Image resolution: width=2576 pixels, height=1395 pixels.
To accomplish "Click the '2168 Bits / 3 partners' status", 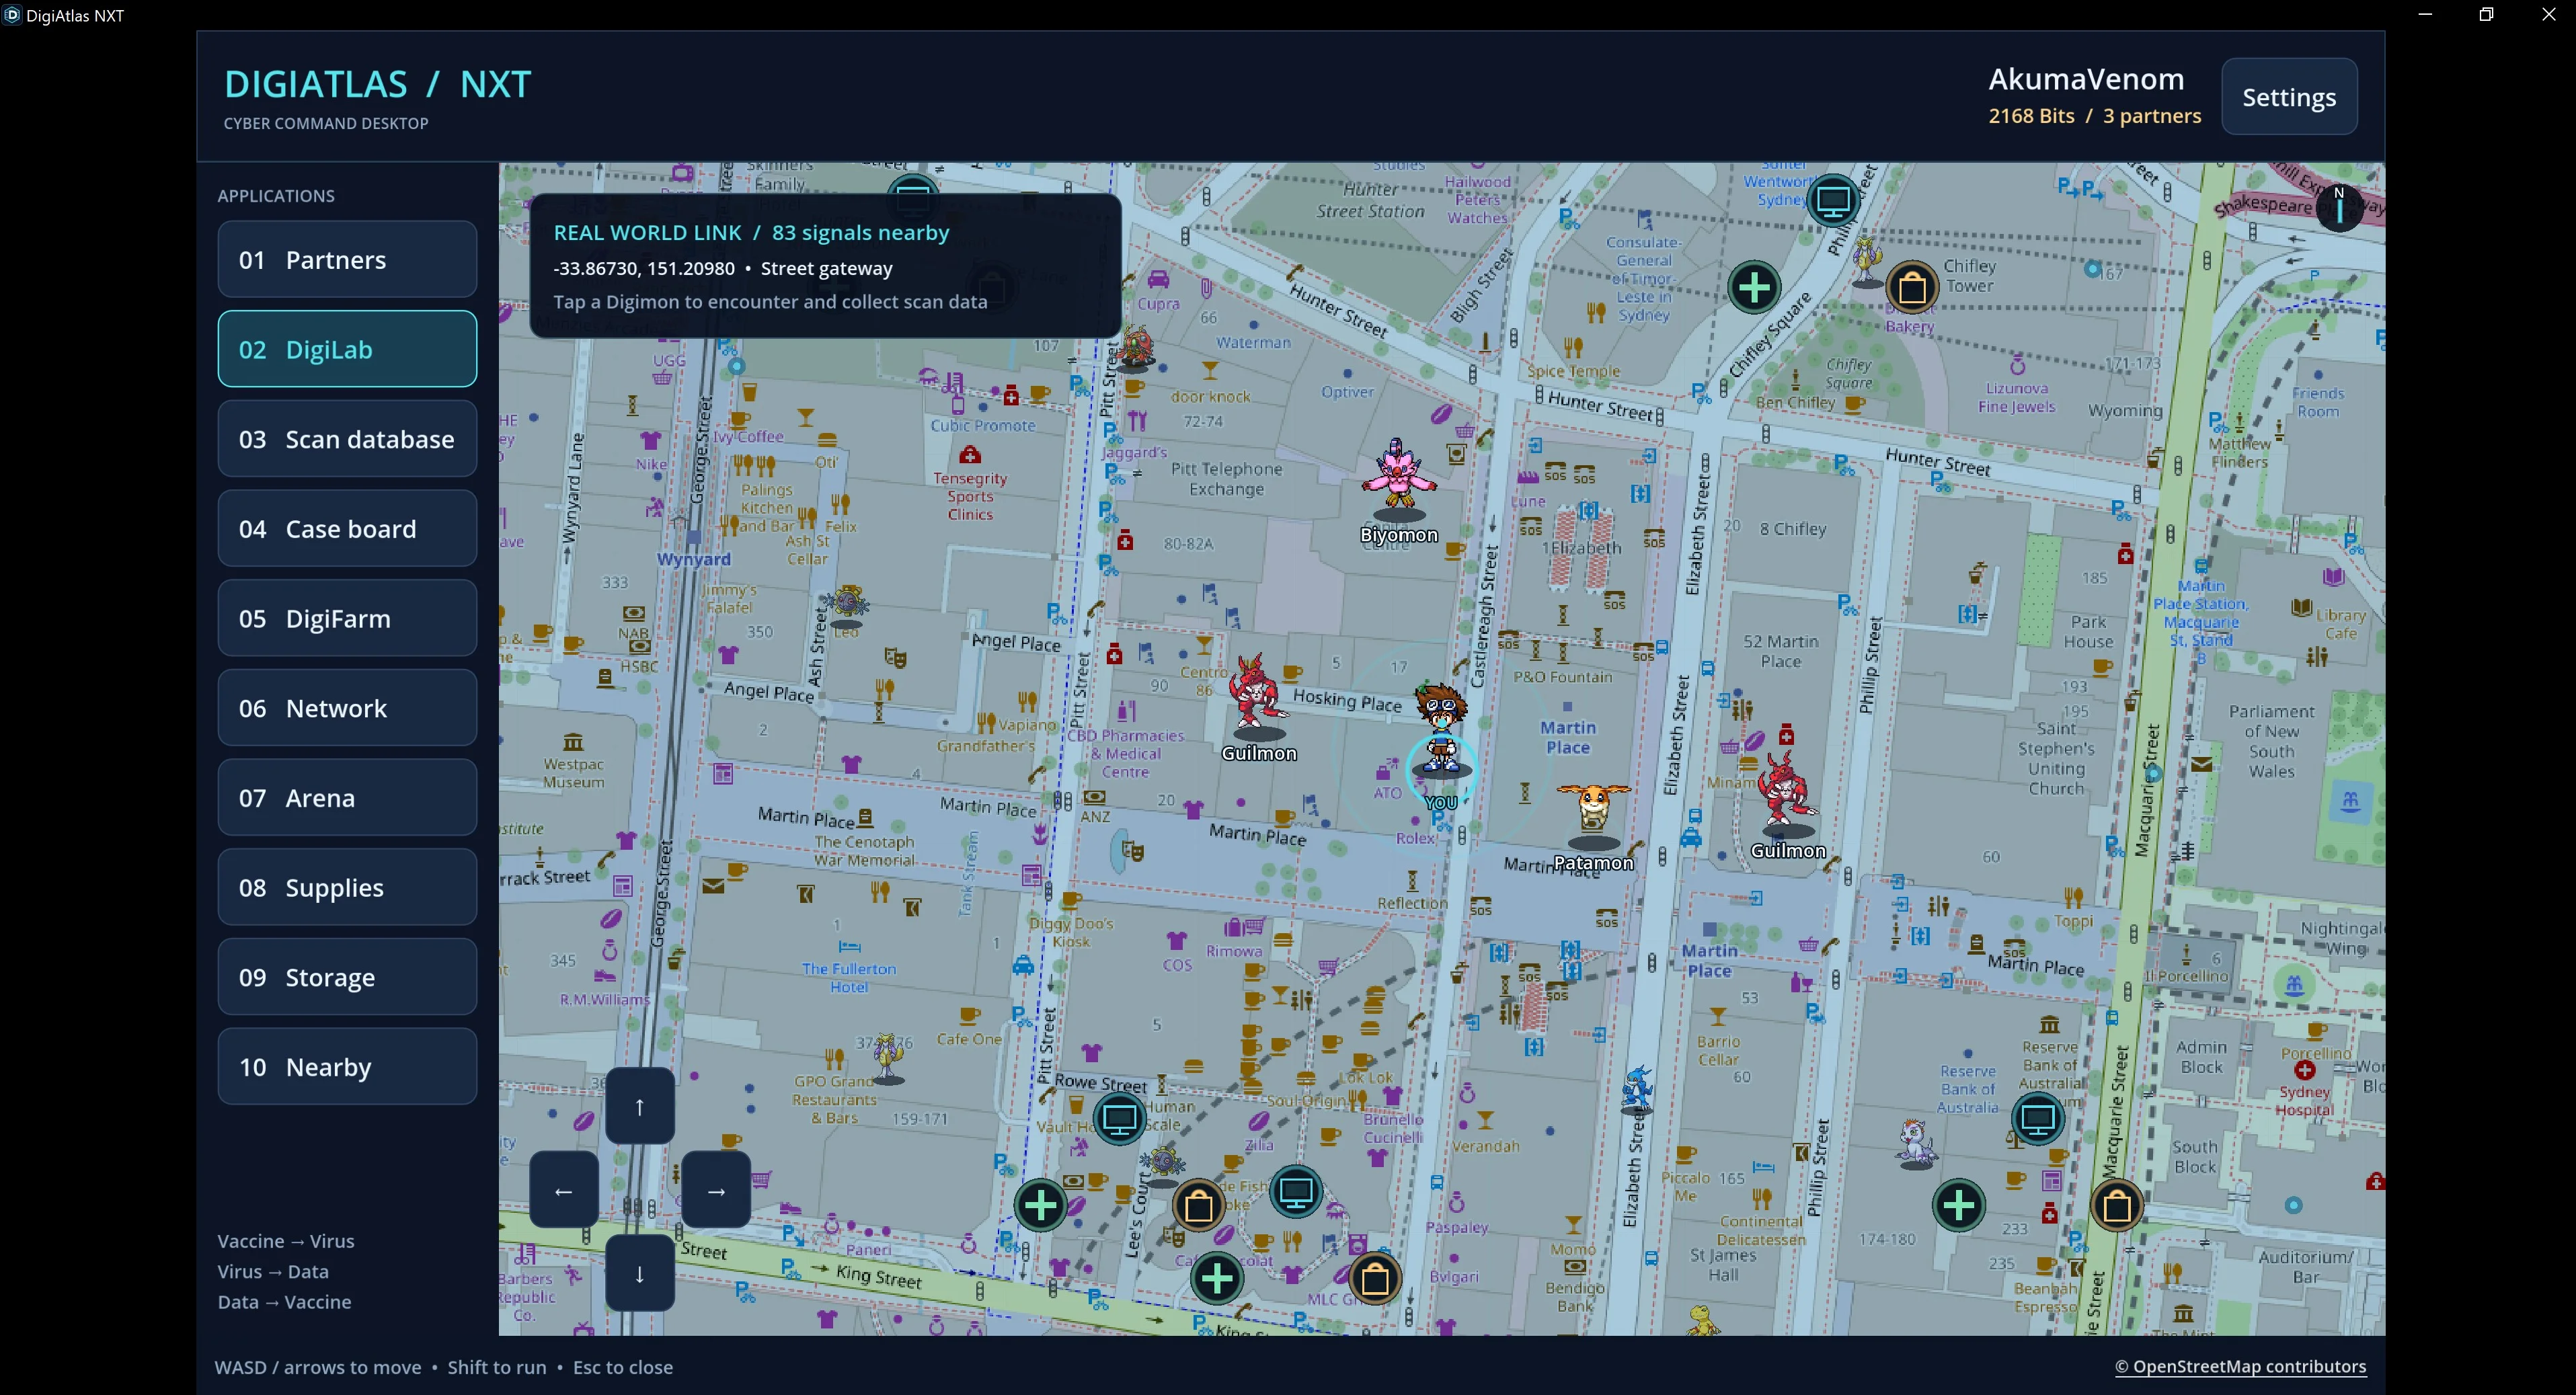I will point(2095,116).
